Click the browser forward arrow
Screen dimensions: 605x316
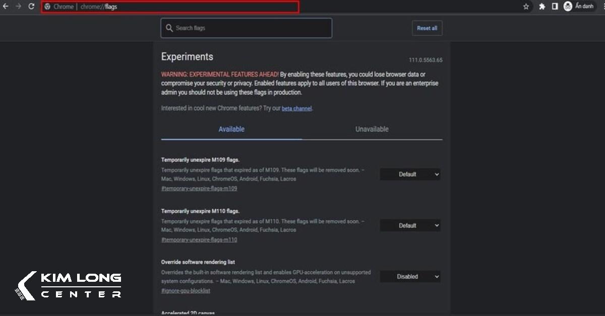click(x=19, y=7)
